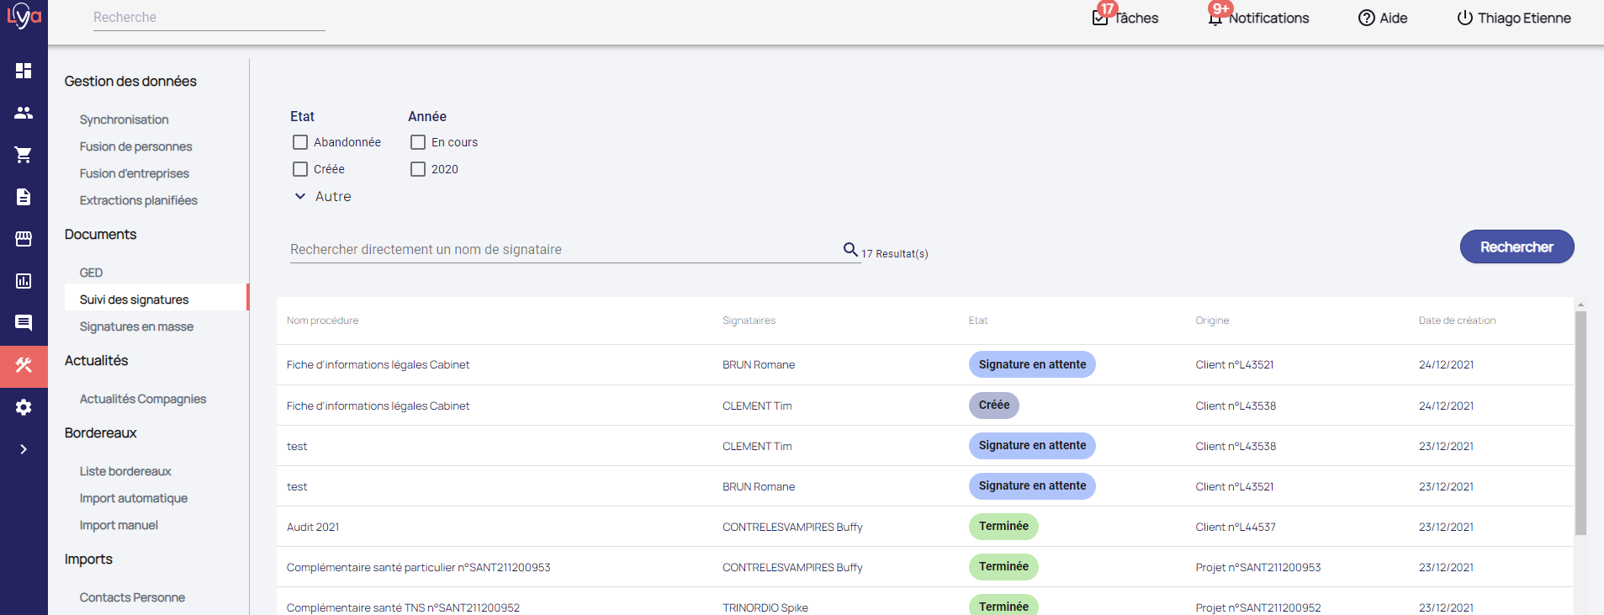Open the document sidebar icon
Screen dimensions: 1604x615
click(x=24, y=197)
